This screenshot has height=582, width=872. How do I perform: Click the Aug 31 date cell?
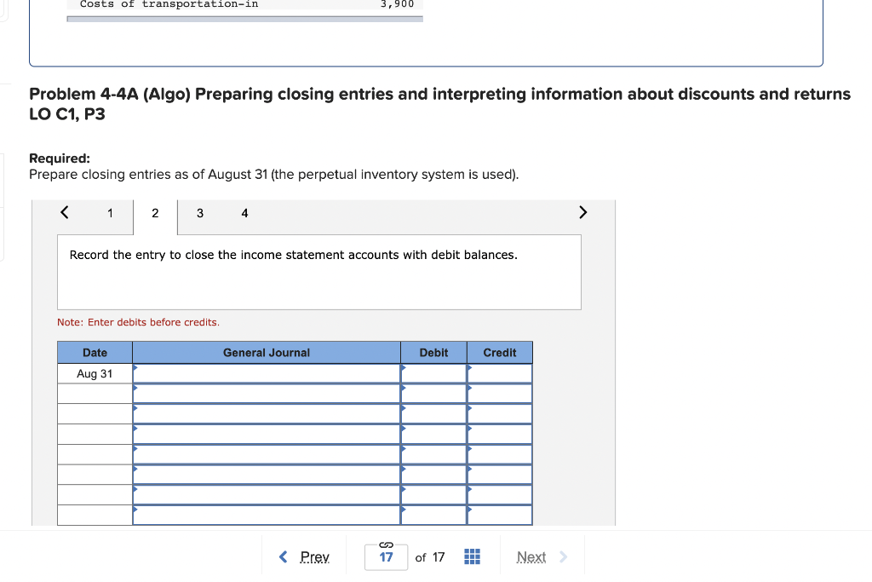(x=95, y=374)
